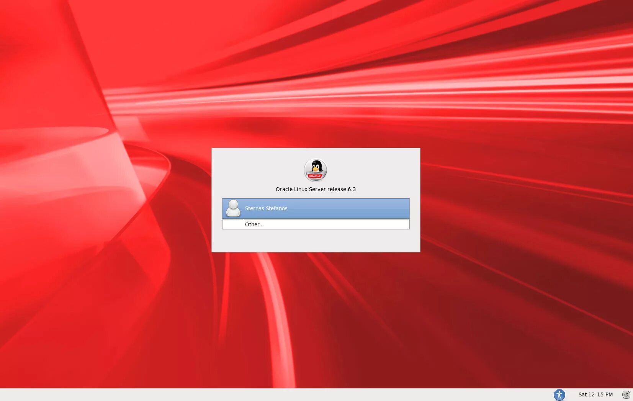Select the Sternas Stefanos user account

click(x=316, y=208)
